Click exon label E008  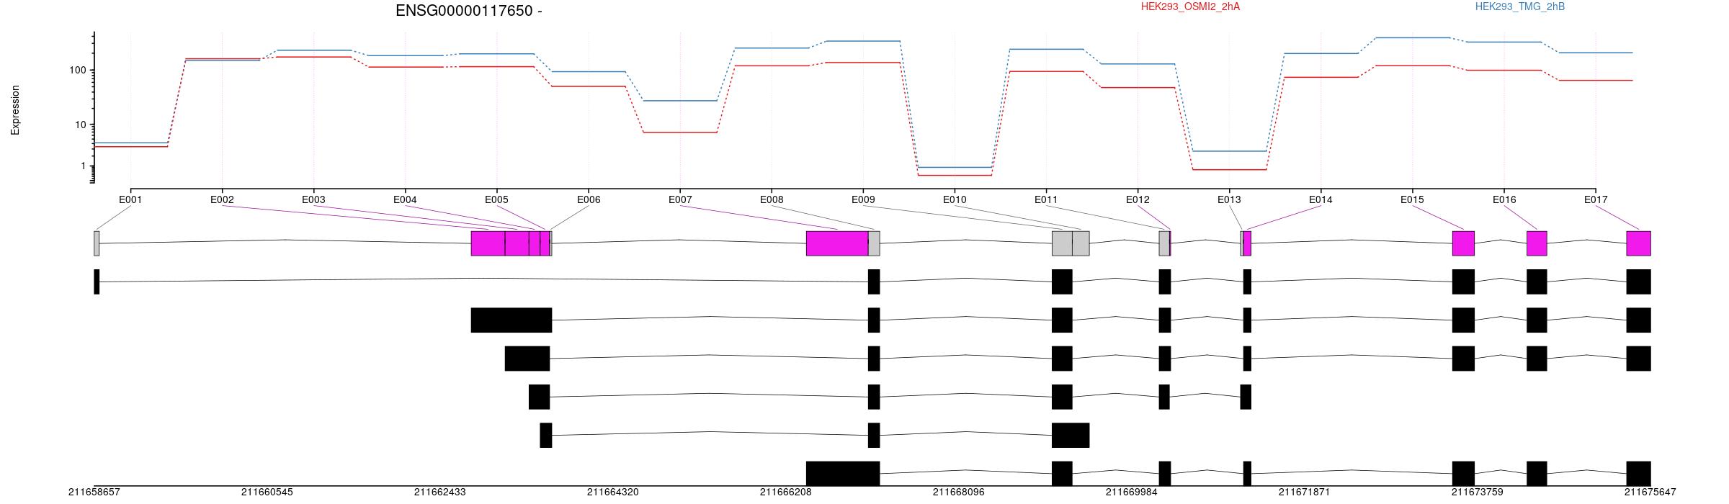pyautogui.click(x=772, y=199)
